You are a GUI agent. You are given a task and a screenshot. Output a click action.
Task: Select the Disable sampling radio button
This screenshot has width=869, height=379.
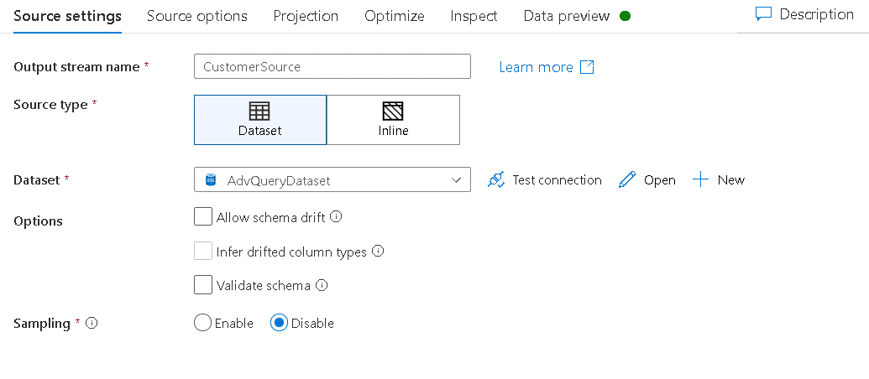[280, 323]
